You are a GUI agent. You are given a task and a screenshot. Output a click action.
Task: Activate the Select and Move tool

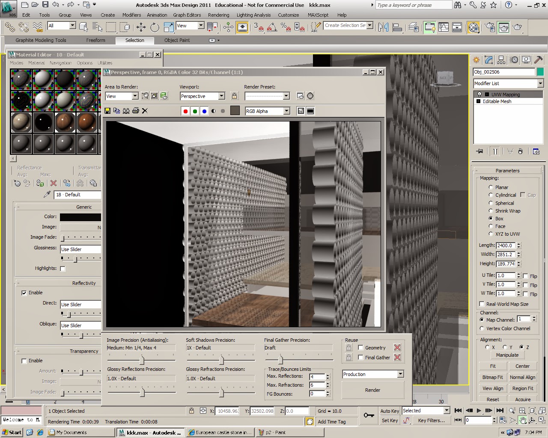point(141,27)
